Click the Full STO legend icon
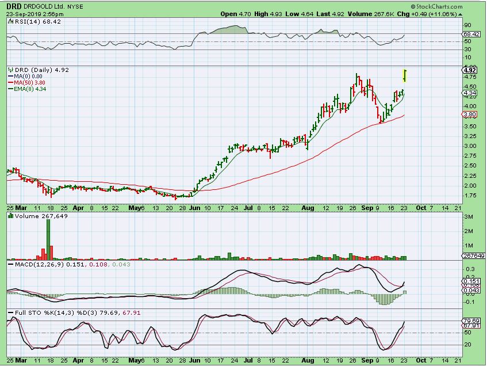This screenshot has width=487, height=366. [10, 312]
